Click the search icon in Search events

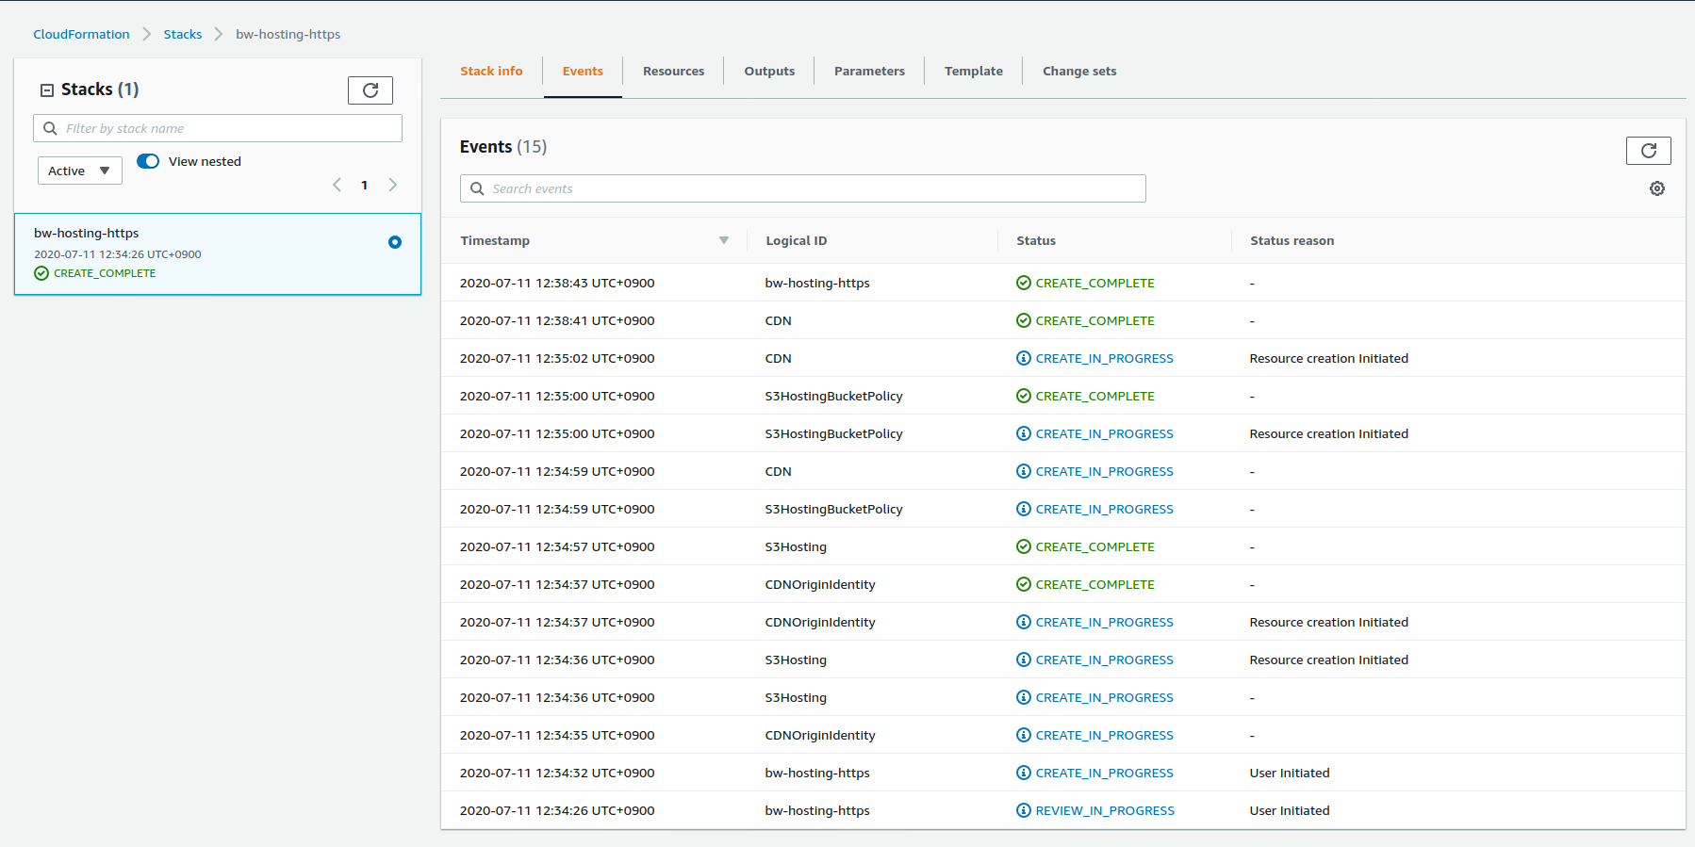[x=477, y=188]
